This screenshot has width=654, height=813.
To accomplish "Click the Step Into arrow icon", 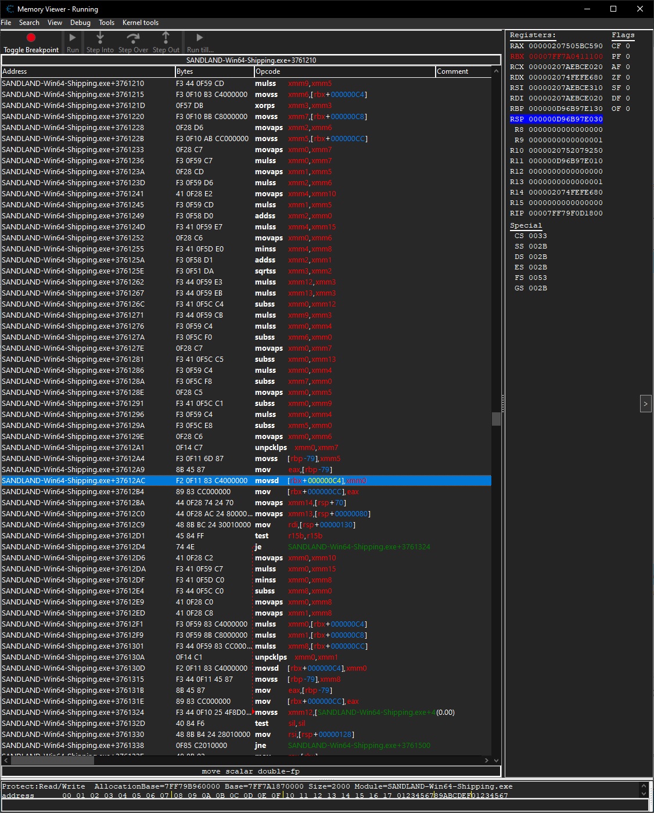I will coord(100,38).
